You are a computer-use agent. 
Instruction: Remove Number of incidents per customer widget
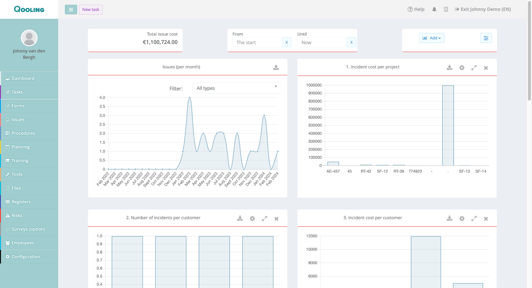coord(277,219)
